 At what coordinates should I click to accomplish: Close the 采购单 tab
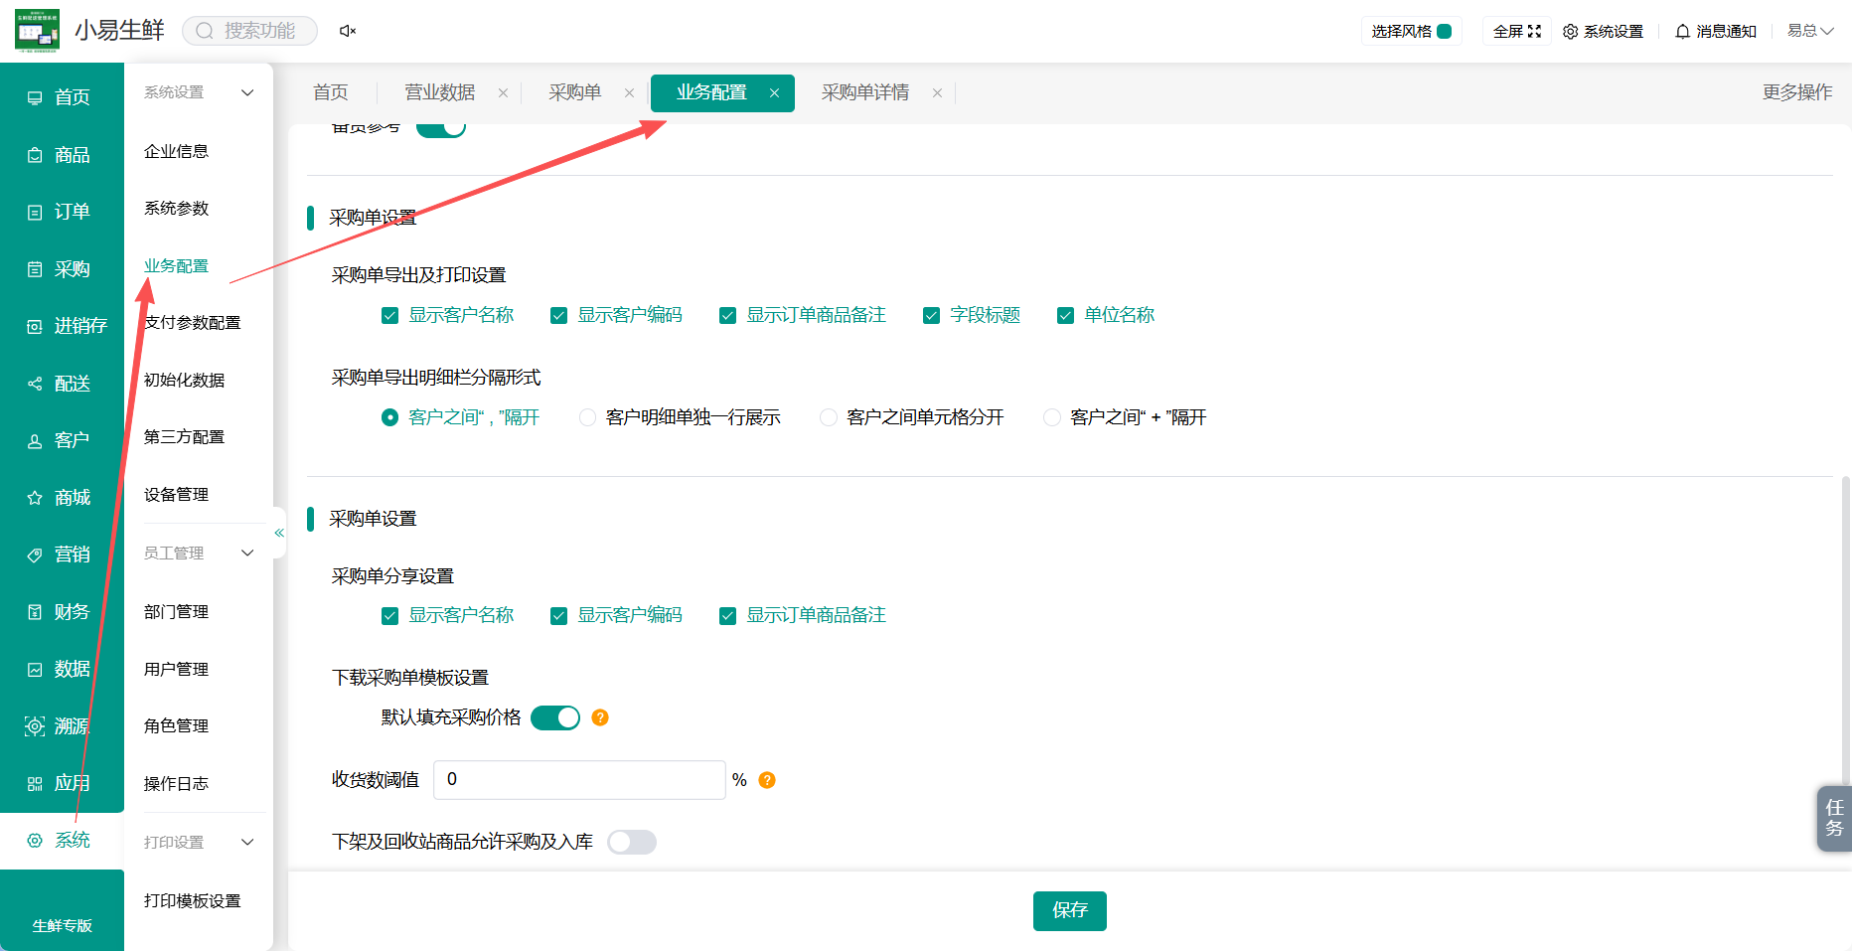[x=629, y=93]
